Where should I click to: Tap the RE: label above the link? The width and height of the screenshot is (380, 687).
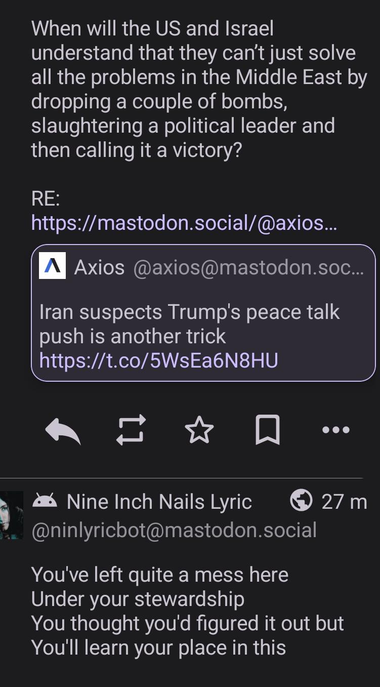click(46, 199)
